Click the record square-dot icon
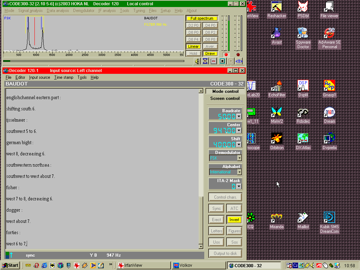Screen dimensions: 360x270 coord(222,61)
